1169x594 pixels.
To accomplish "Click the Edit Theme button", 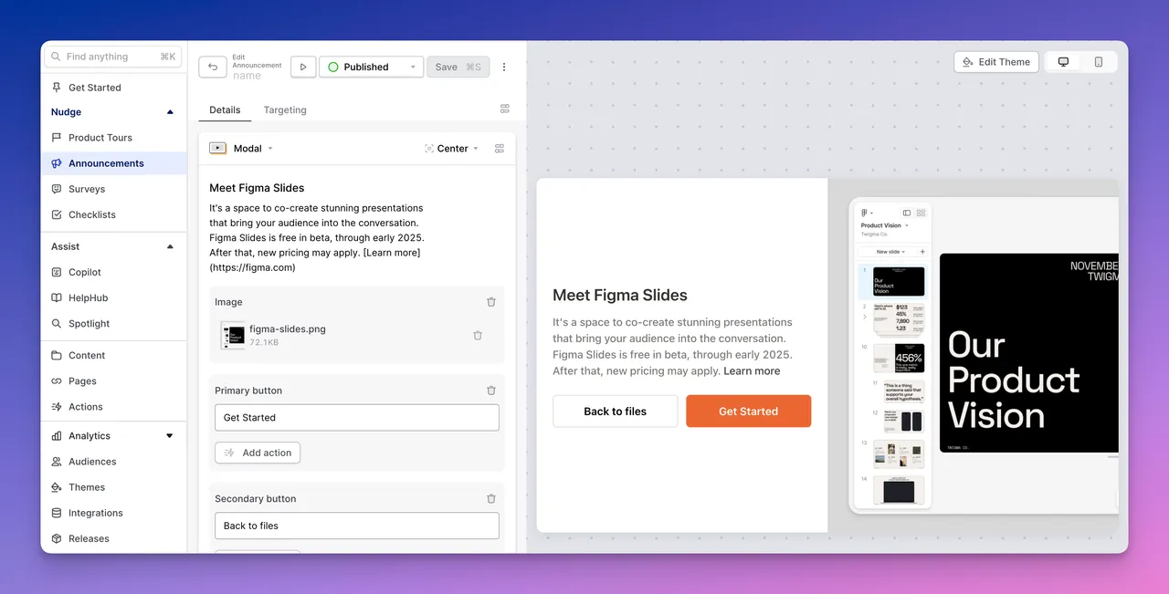I will 996,62.
